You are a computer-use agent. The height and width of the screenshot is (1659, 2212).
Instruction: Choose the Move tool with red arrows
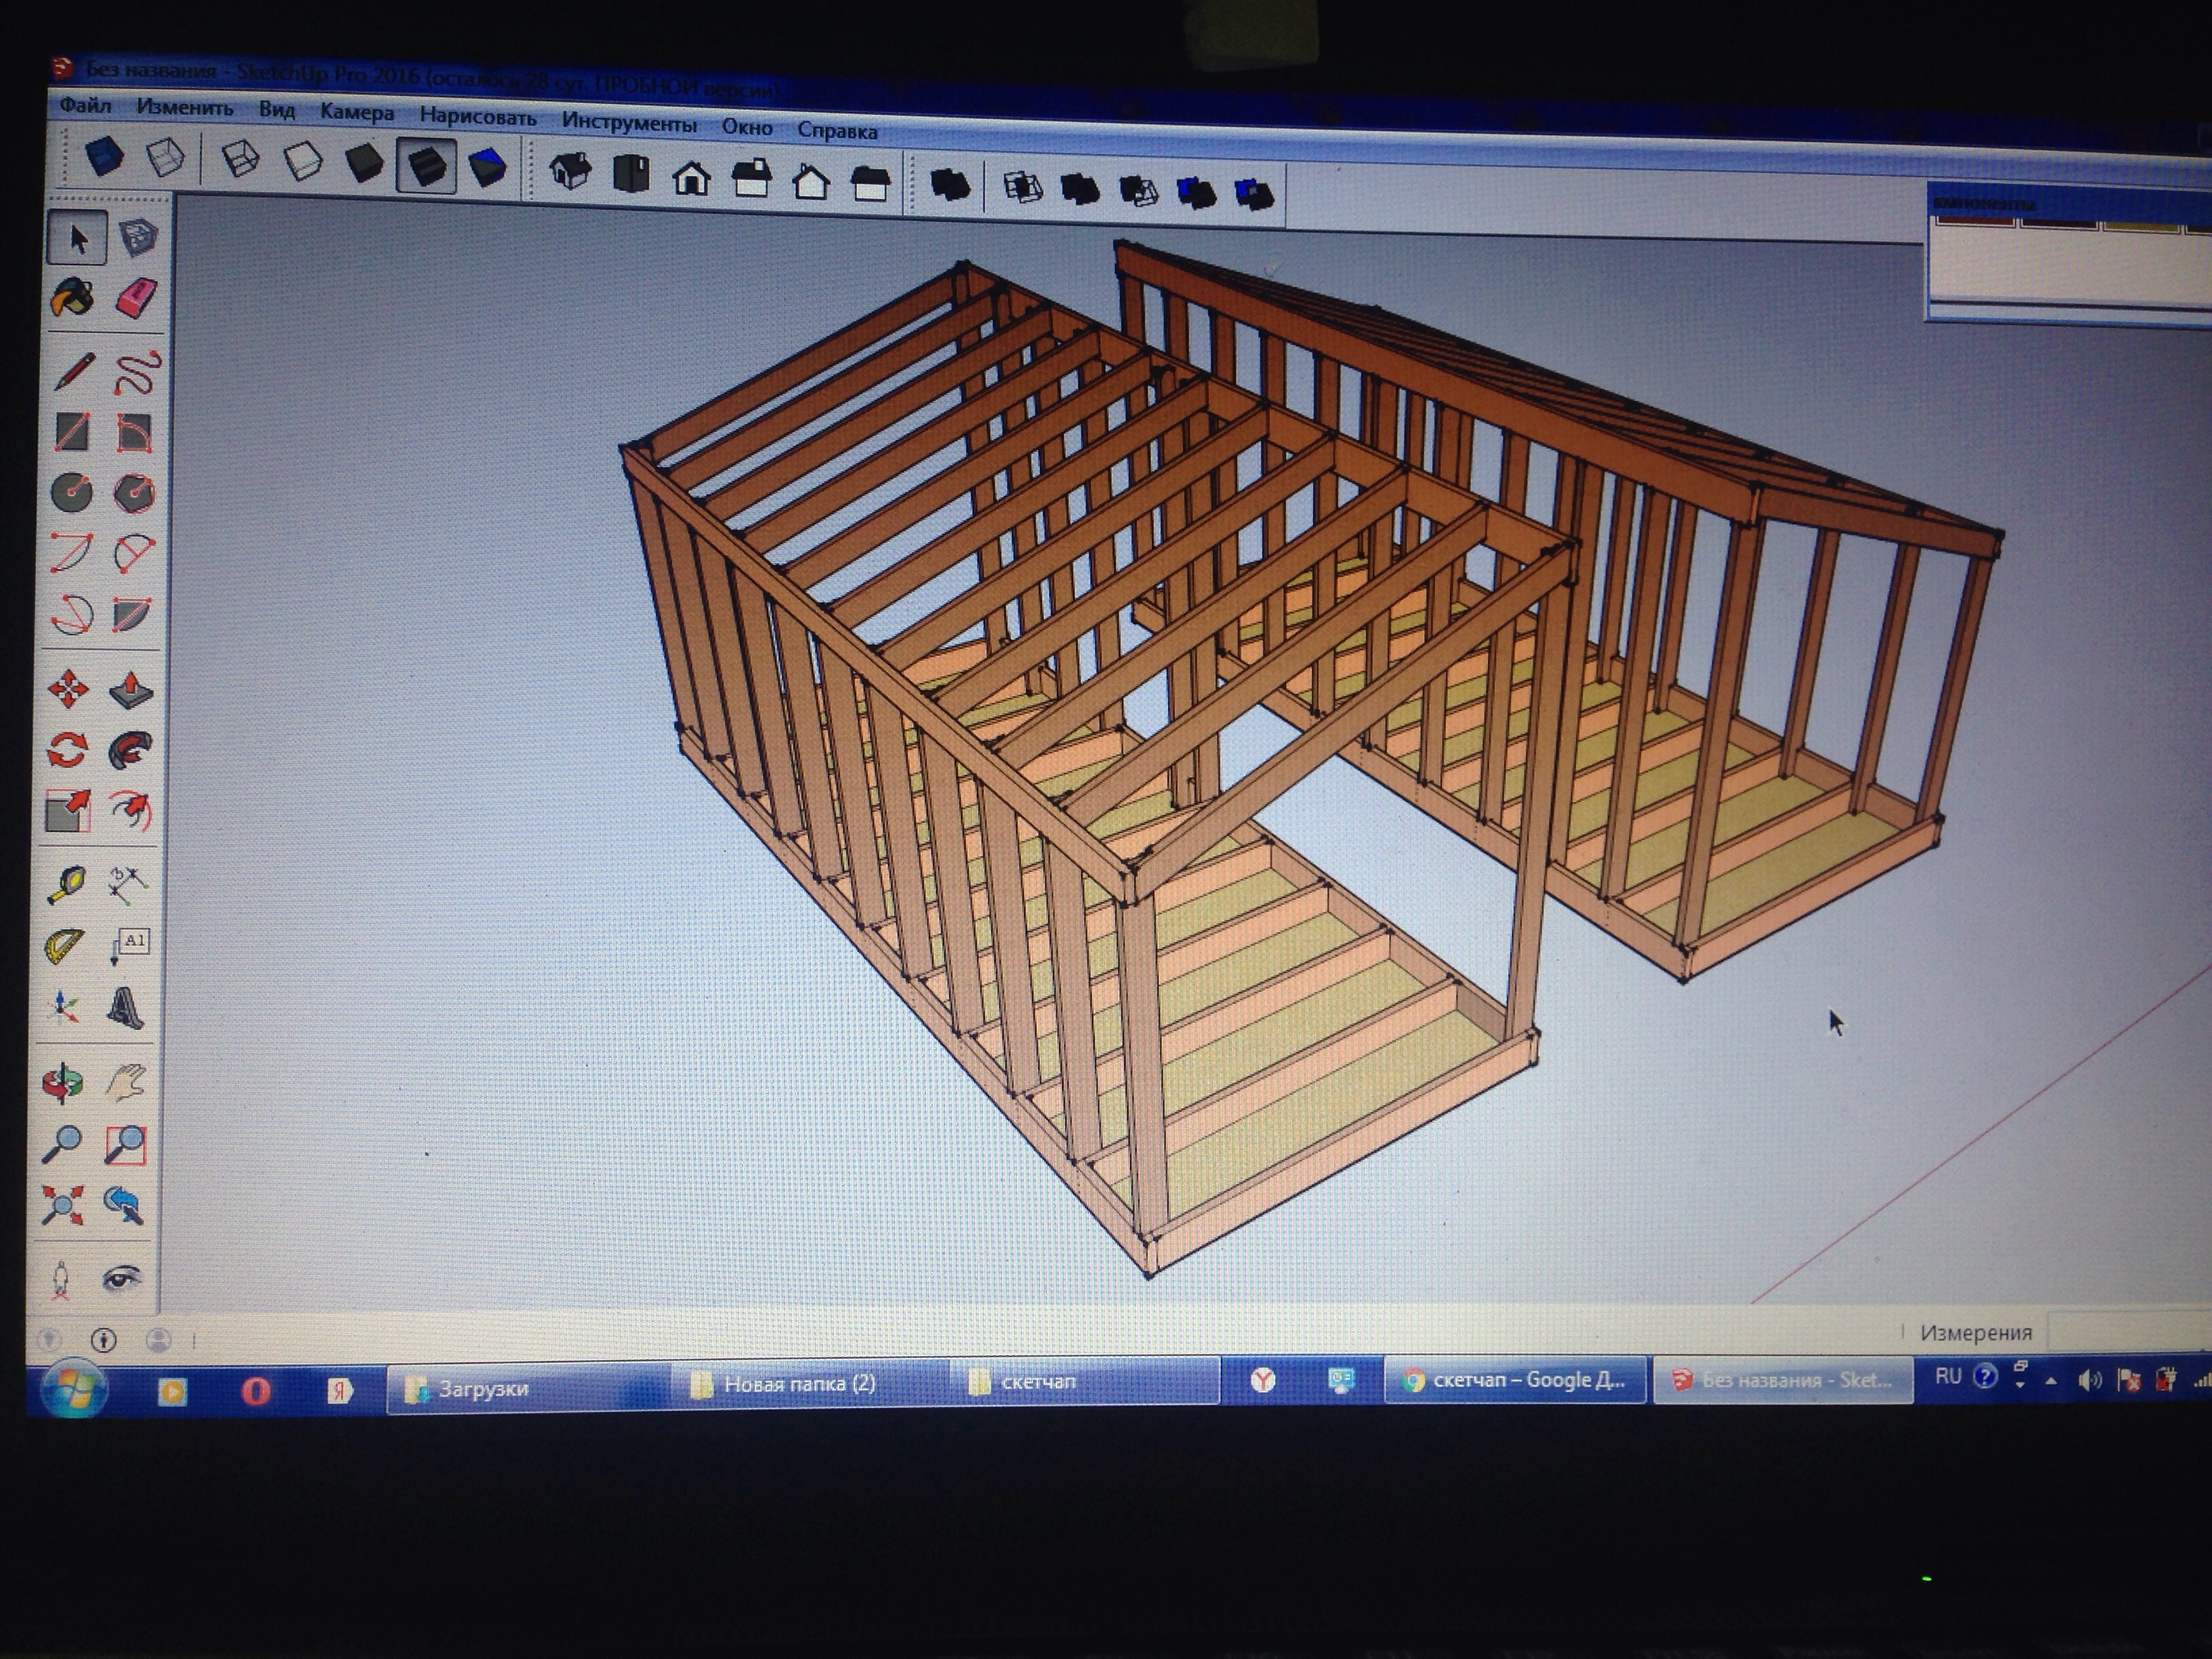68,689
